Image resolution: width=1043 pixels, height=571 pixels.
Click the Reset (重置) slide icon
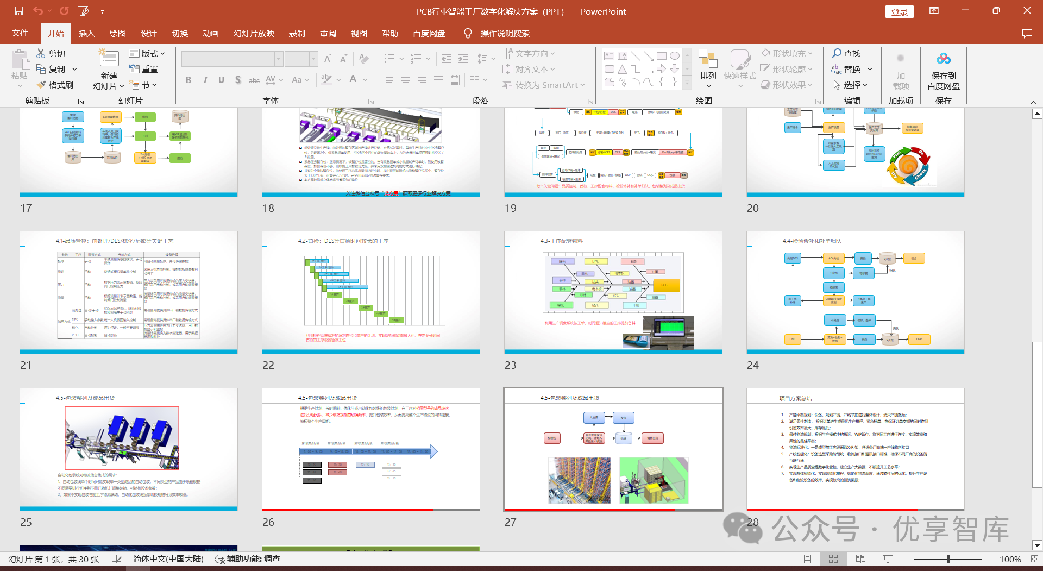point(134,69)
